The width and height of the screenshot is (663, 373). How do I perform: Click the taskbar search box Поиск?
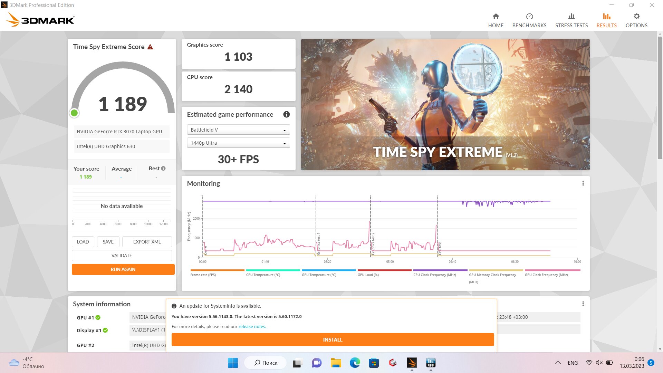(x=266, y=363)
